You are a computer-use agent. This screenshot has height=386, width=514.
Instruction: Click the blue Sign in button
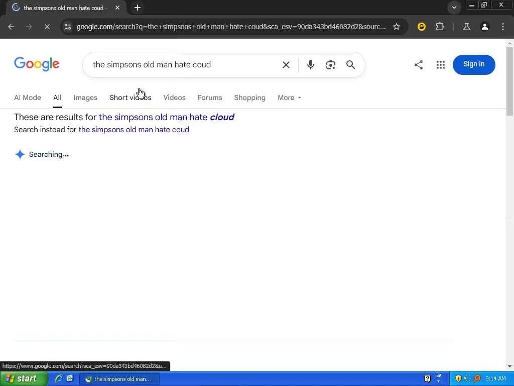click(x=474, y=65)
